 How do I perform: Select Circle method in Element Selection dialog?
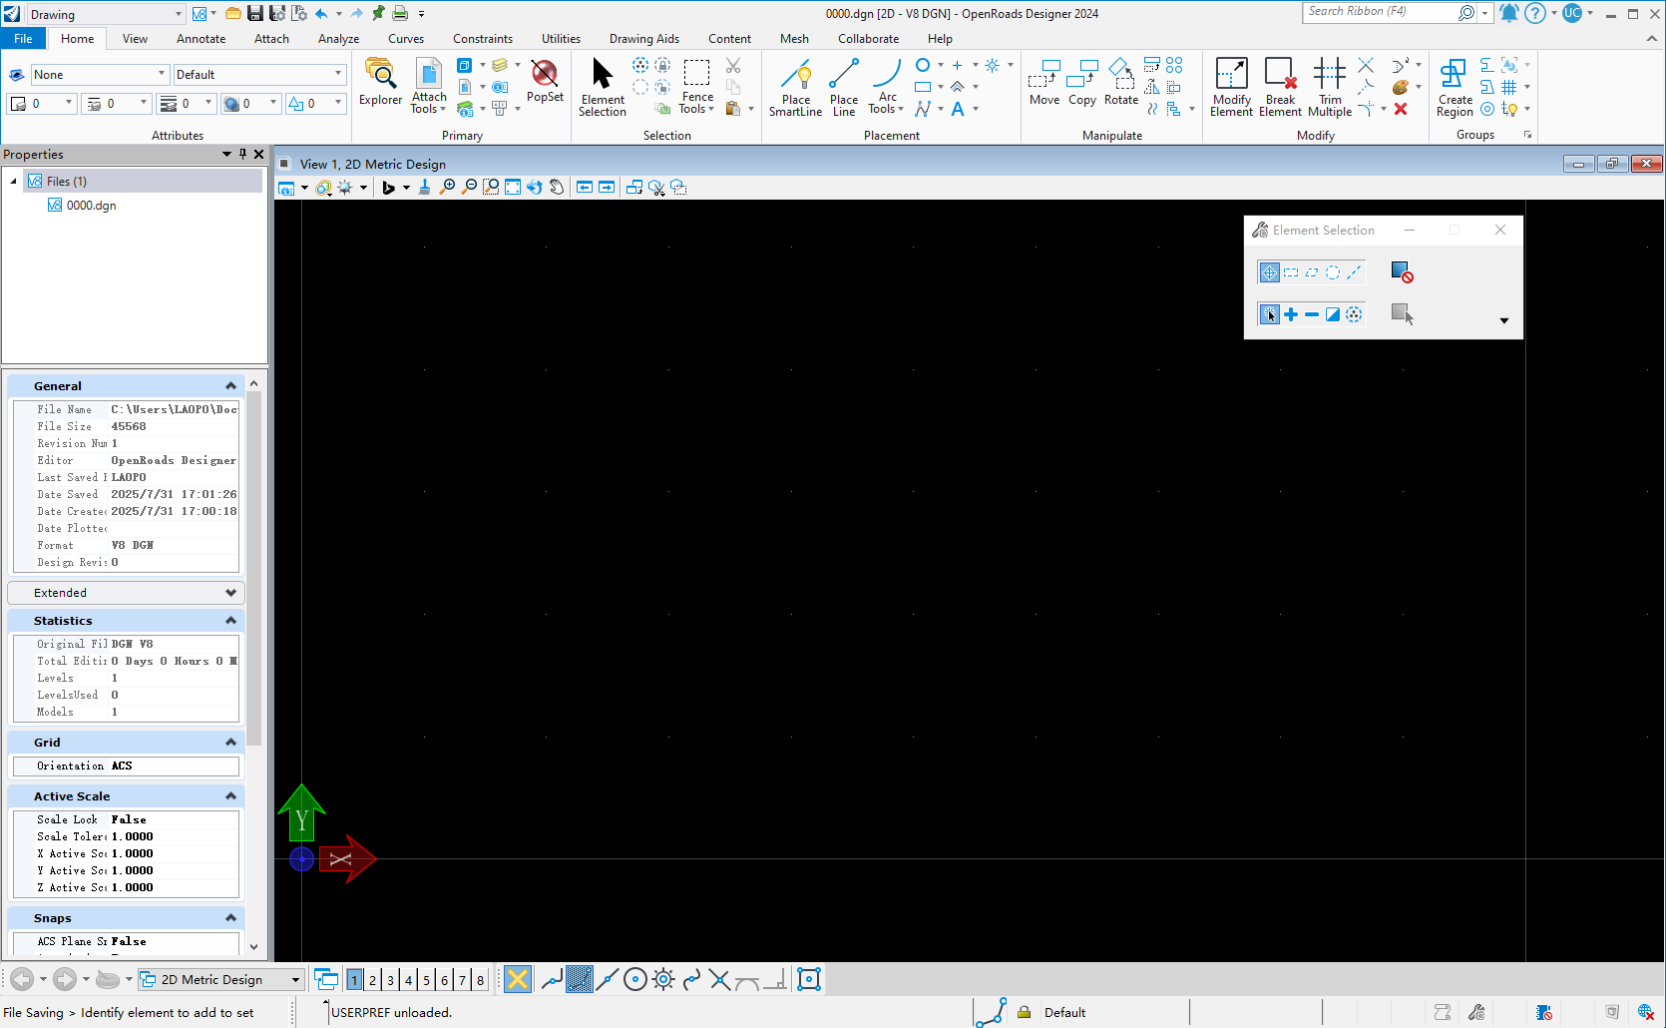click(1333, 272)
